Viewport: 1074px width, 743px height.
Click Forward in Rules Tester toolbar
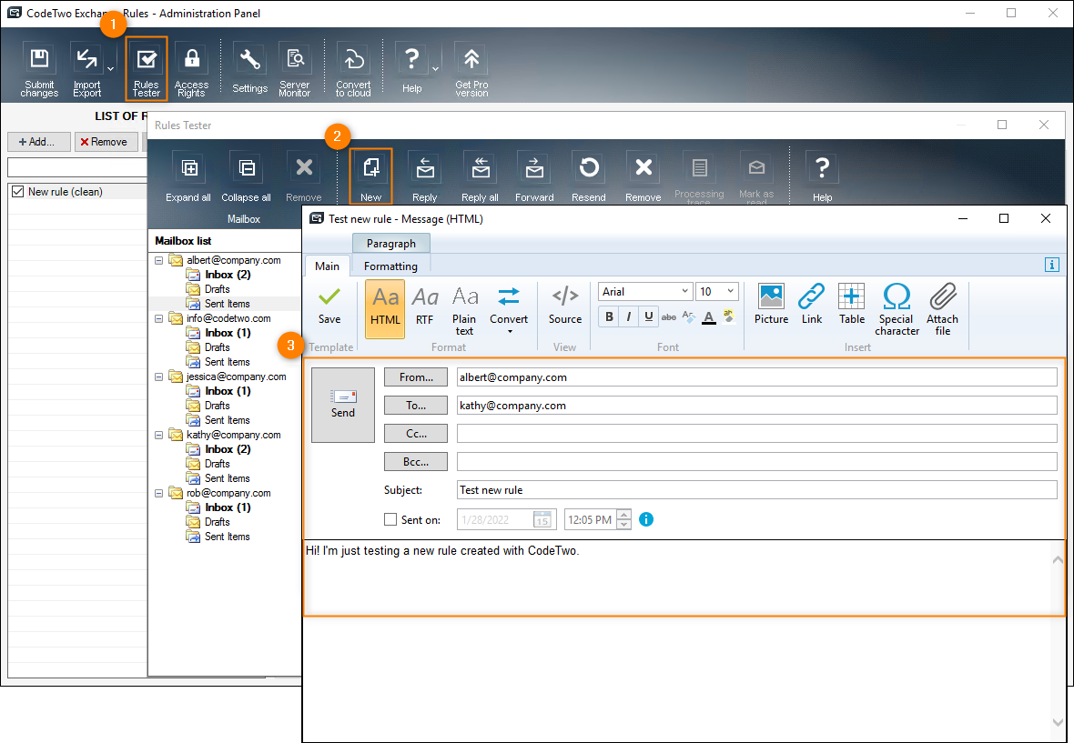(x=534, y=176)
